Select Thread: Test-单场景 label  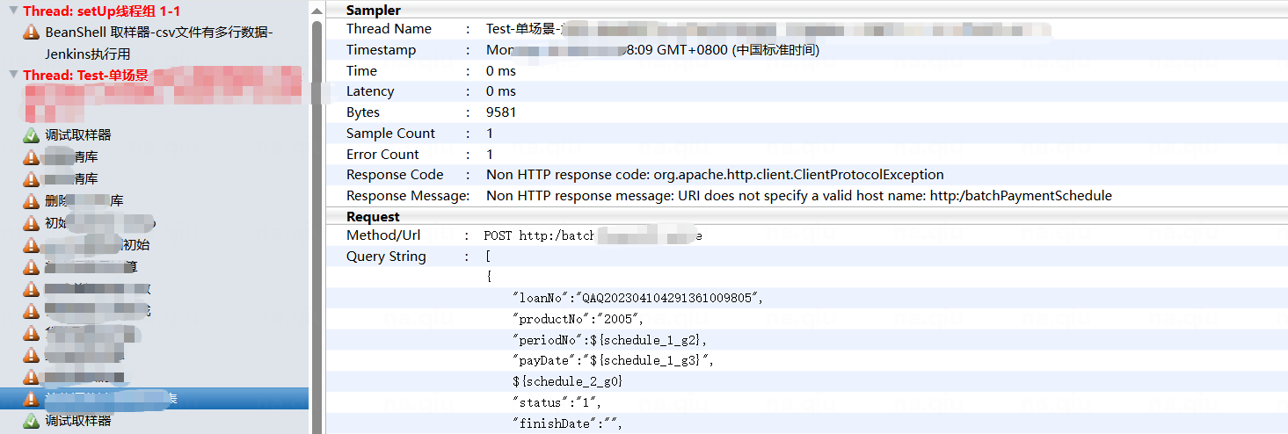coord(85,75)
